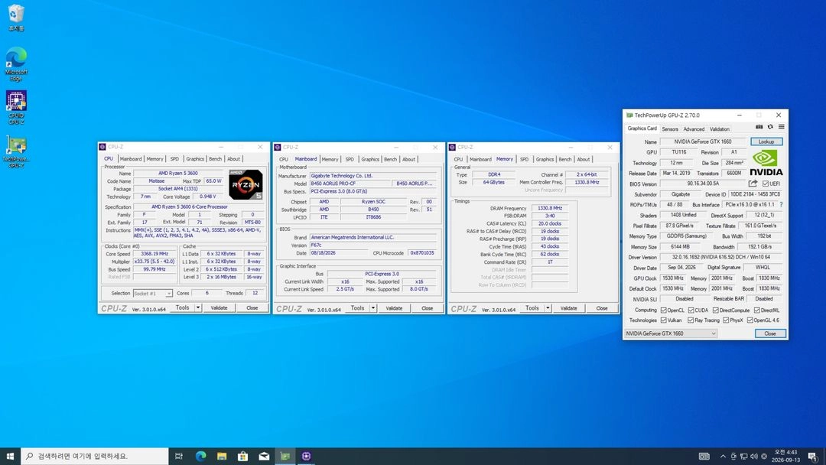Click the 'NVIDIA GeForce GTX 1660' name field
The width and height of the screenshot is (826, 465).
coord(703,141)
